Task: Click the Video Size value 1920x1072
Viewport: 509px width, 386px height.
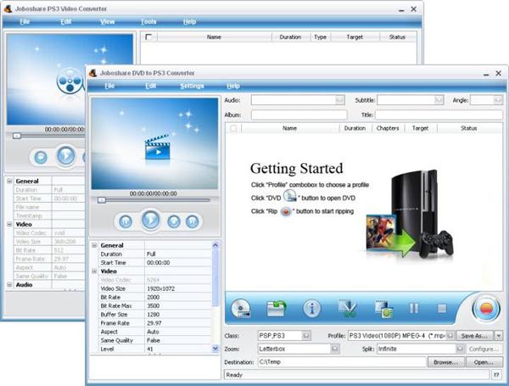Action: tap(161, 288)
